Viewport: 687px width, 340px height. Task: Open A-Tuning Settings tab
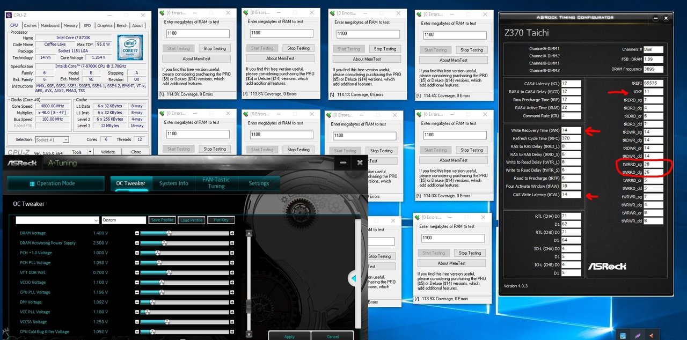[259, 183]
